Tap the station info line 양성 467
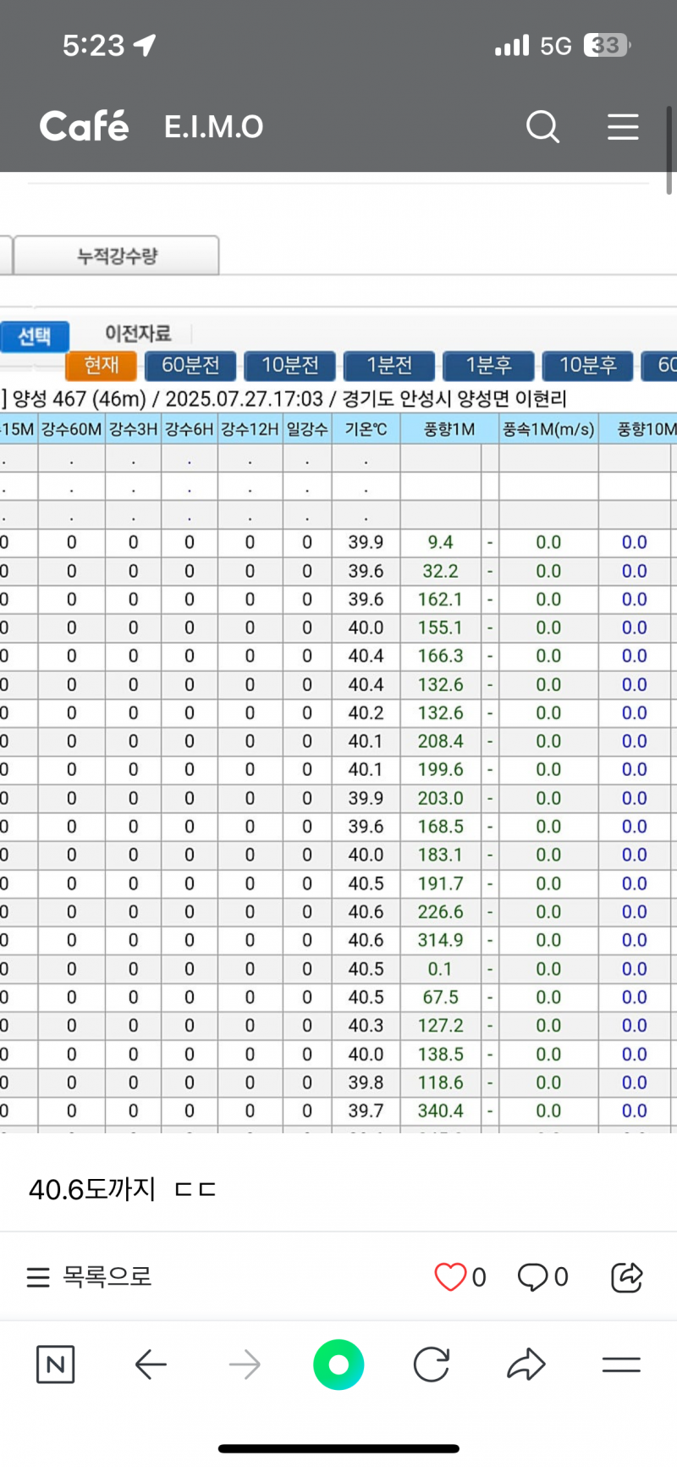This screenshot has width=677, height=1467. pyautogui.click(x=284, y=398)
